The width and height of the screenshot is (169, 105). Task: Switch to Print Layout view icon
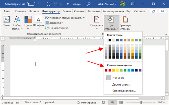(112, 102)
